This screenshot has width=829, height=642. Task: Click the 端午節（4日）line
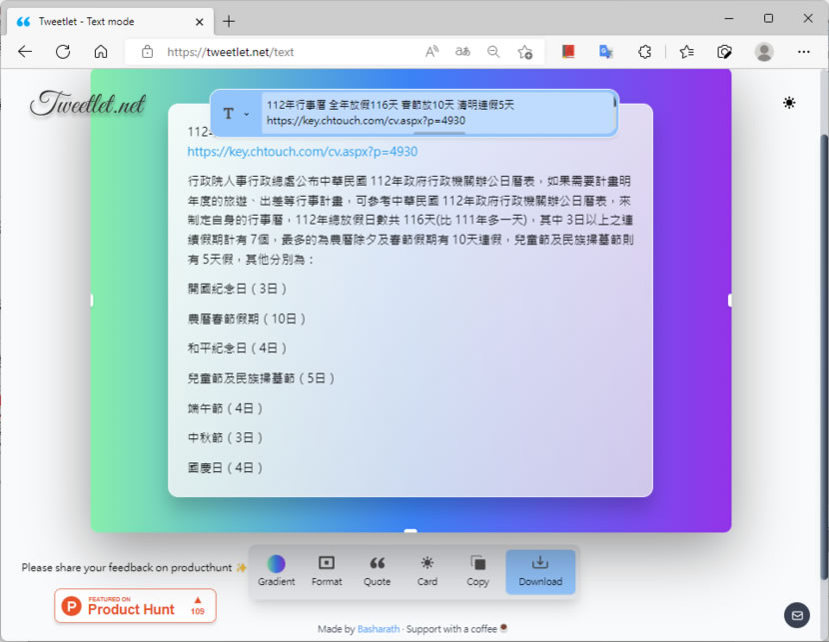click(225, 408)
